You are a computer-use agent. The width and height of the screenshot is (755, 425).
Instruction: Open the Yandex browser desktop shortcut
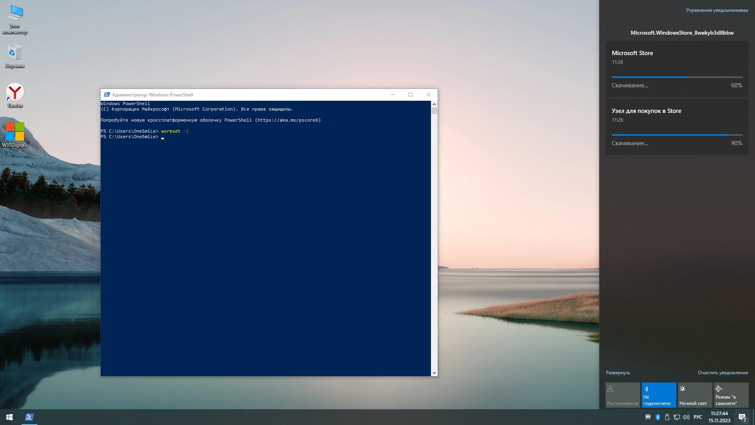coord(15,93)
